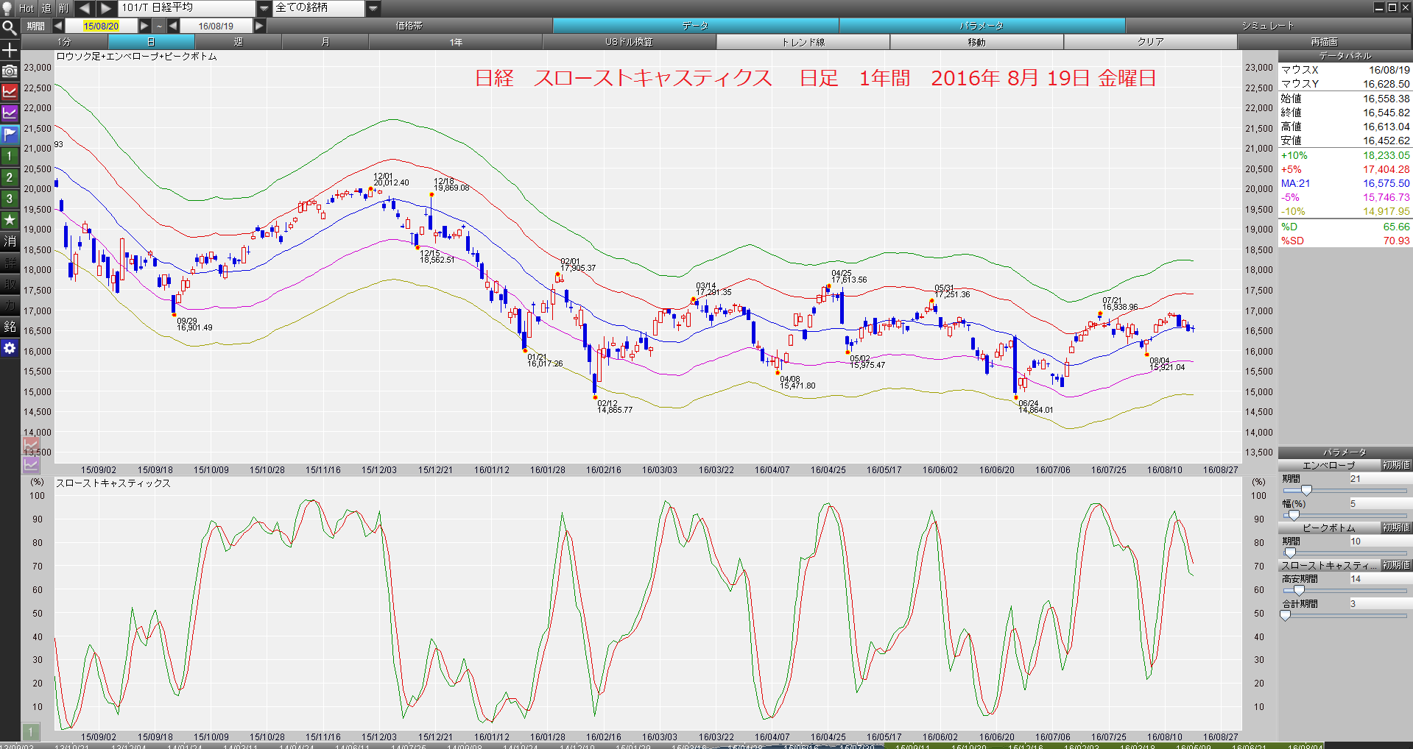Open the 価格帯 tab

click(x=409, y=26)
